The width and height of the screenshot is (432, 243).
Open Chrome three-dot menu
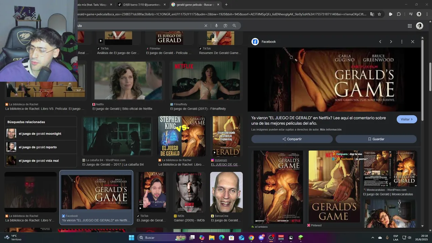tap(426, 14)
